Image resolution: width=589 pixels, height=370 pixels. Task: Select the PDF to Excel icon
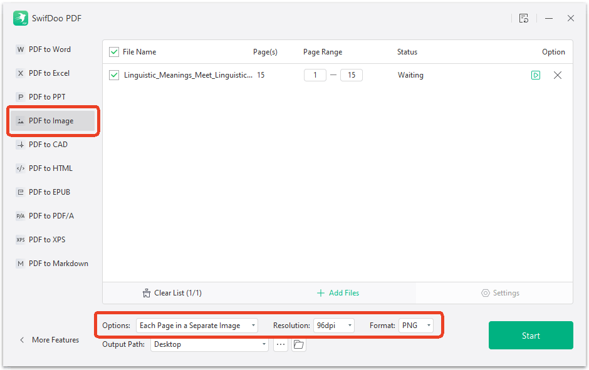(21, 73)
